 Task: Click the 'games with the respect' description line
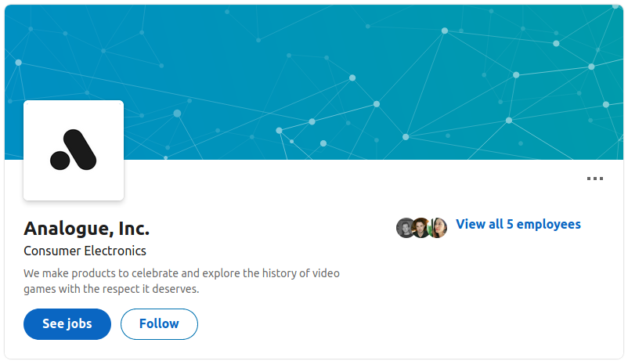click(x=111, y=289)
